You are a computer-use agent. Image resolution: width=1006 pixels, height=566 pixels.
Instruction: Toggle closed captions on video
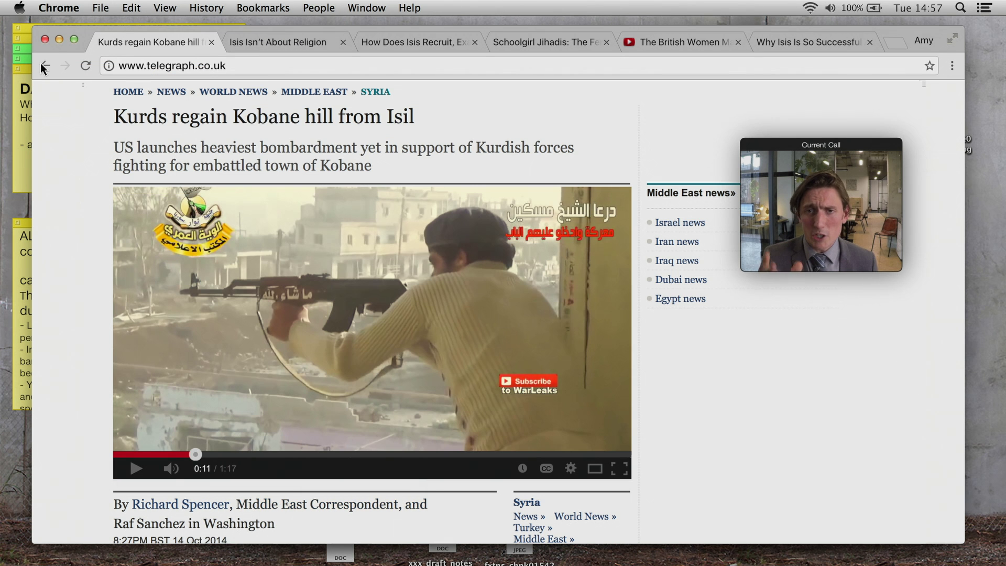(x=546, y=469)
